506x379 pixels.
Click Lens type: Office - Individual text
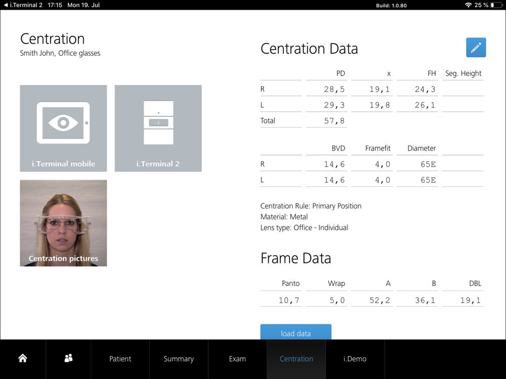point(304,228)
